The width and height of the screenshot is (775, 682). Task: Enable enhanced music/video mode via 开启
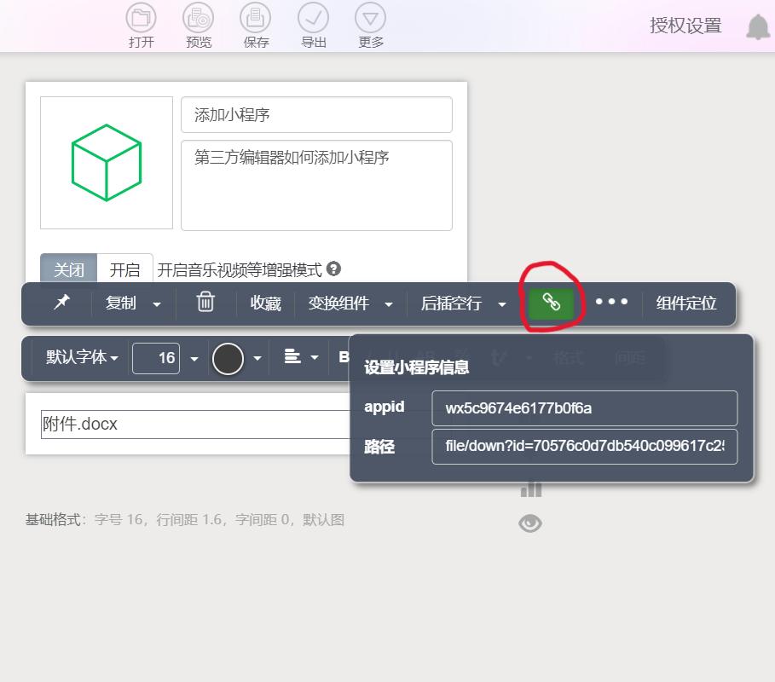[x=124, y=269]
